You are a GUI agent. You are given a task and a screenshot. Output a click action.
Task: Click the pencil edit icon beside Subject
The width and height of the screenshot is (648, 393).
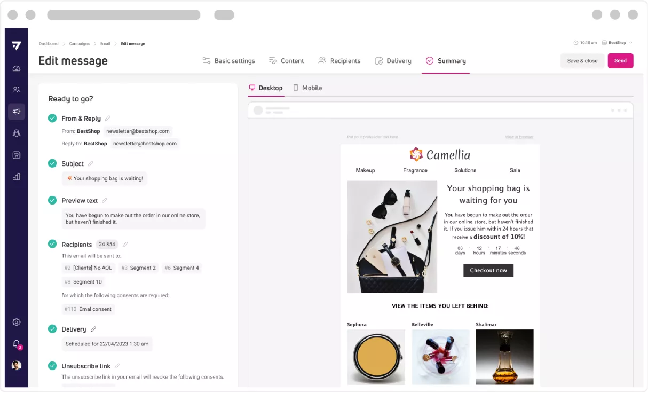(91, 164)
